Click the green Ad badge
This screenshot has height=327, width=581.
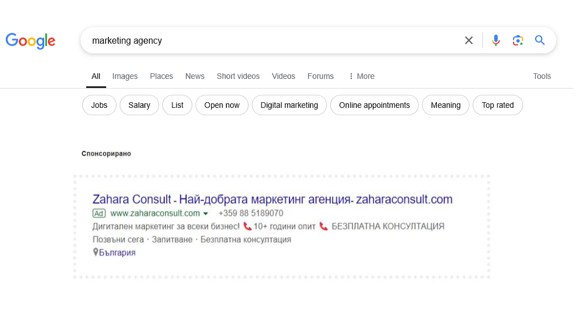99,213
